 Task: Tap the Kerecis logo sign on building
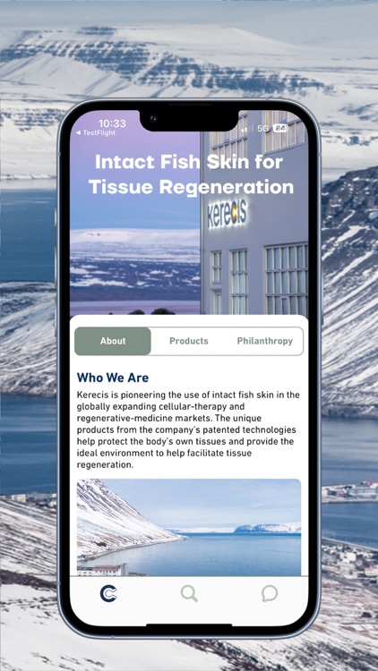228,212
